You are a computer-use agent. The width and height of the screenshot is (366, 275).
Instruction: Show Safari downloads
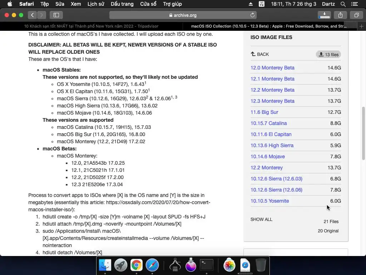(x=324, y=15)
